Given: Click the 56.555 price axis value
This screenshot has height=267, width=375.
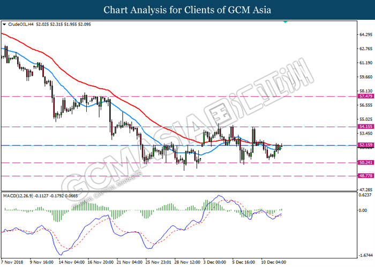Looking at the screenshot, I should coord(366,105).
